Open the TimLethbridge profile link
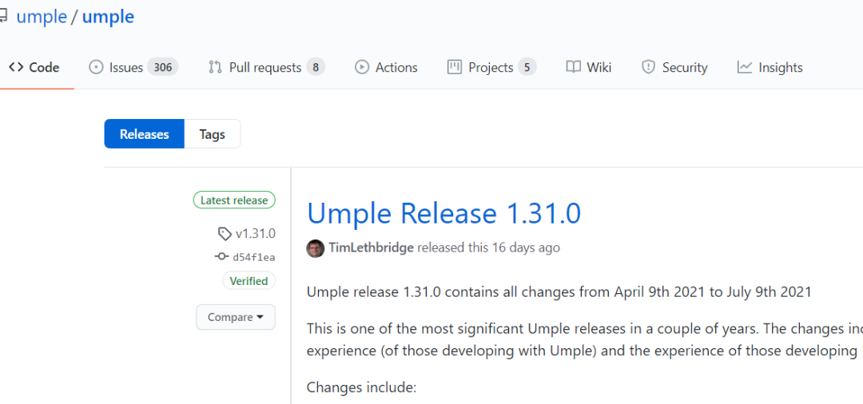This screenshot has width=863, height=404. (x=372, y=248)
